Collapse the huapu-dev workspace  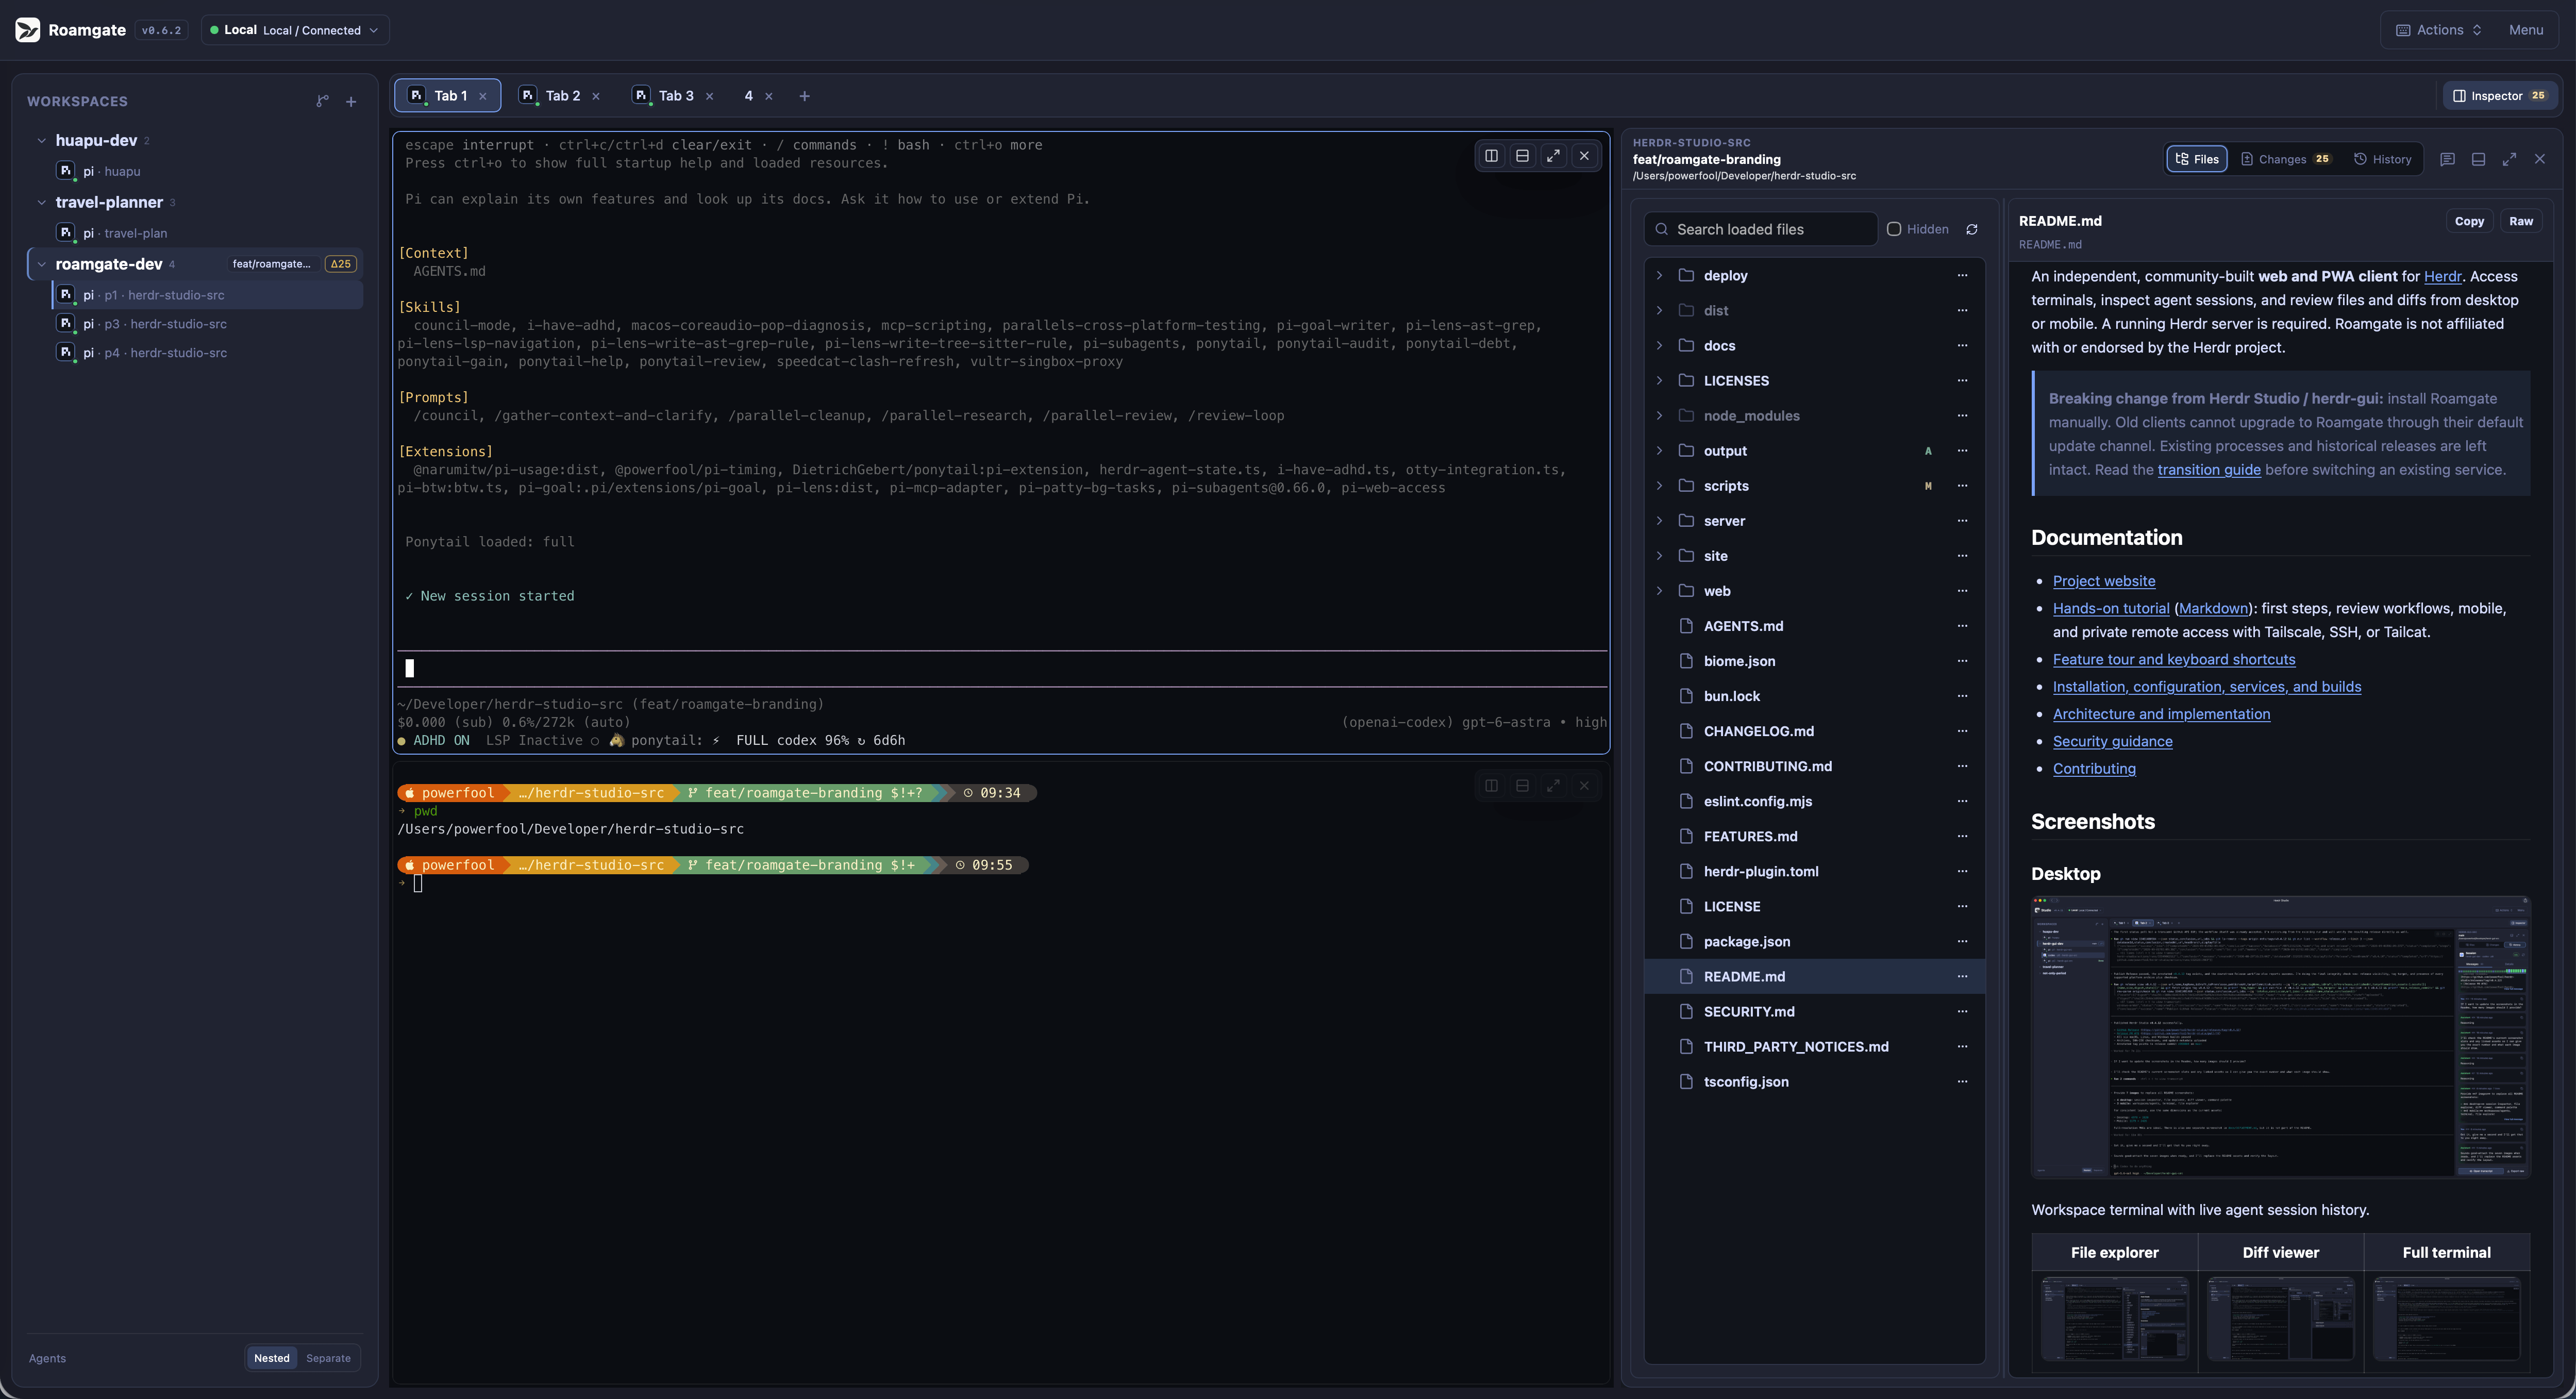pos(42,140)
